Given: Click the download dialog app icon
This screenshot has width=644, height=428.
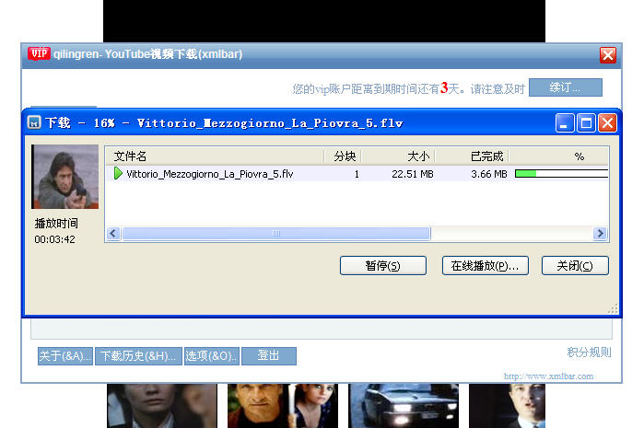Looking at the screenshot, I should pyautogui.click(x=34, y=122).
